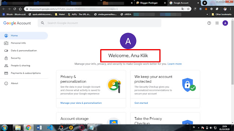Image resolution: width=234 pixels, height=131 pixels.
Task: Click the Payments credit card icon
Action: coord(6,73)
